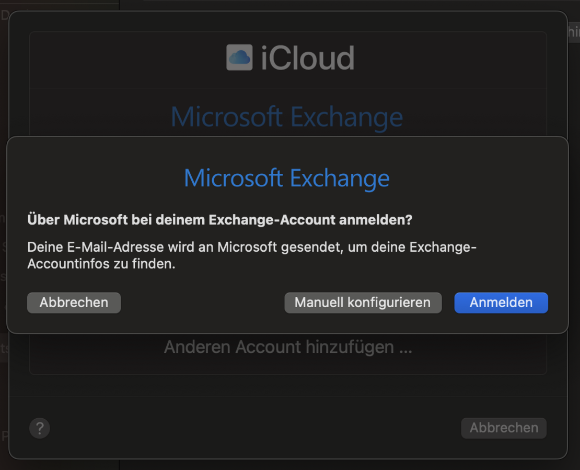Open the help question mark button
This screenshot has width=580, height=470.
tap(40, 428)
